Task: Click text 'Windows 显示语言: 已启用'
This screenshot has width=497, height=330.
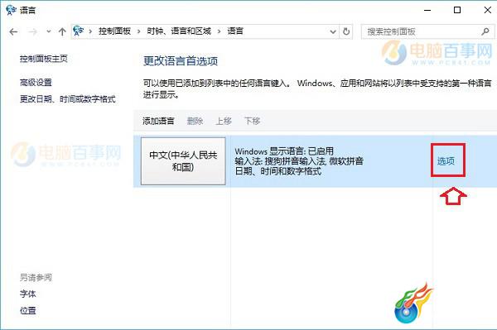Action: pos(284,151)
